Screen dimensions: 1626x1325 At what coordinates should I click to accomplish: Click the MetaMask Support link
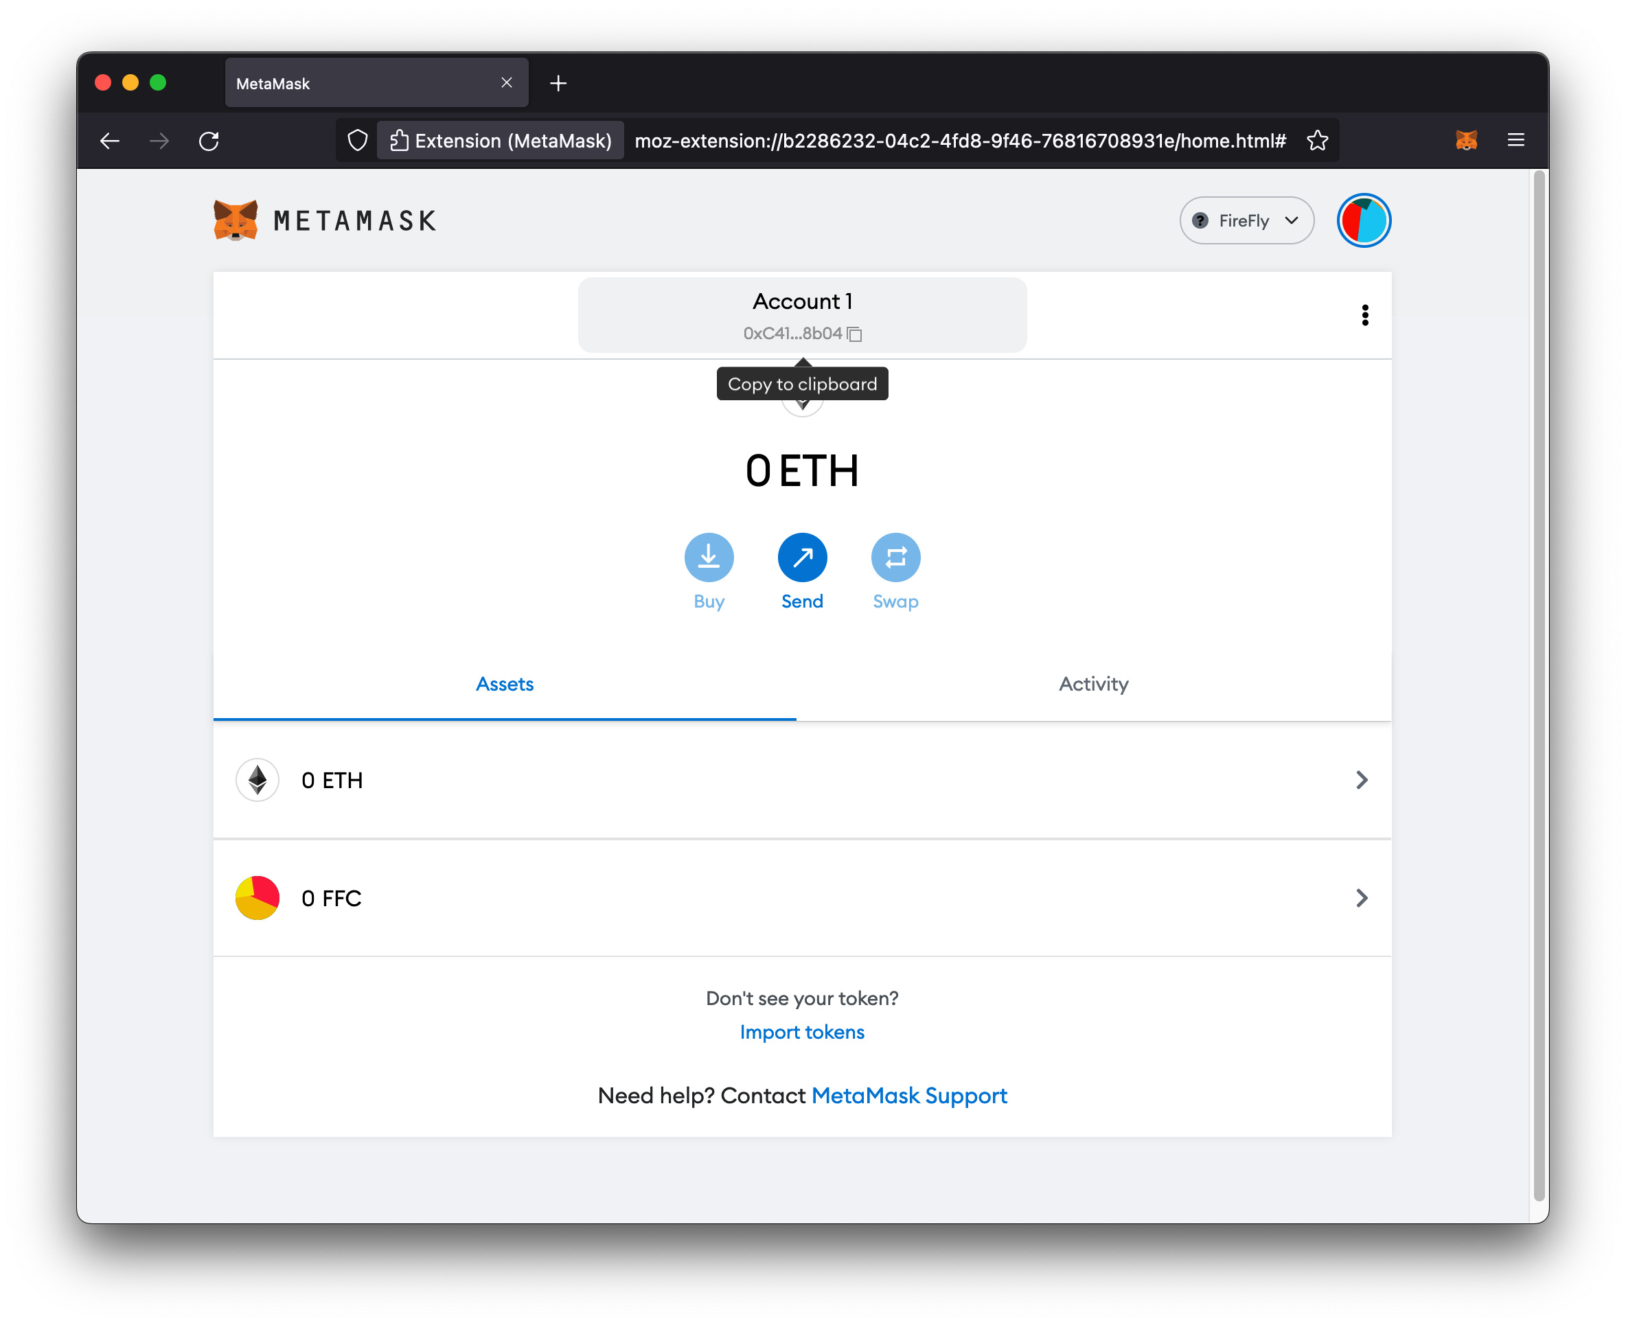tap(909, 1094)
